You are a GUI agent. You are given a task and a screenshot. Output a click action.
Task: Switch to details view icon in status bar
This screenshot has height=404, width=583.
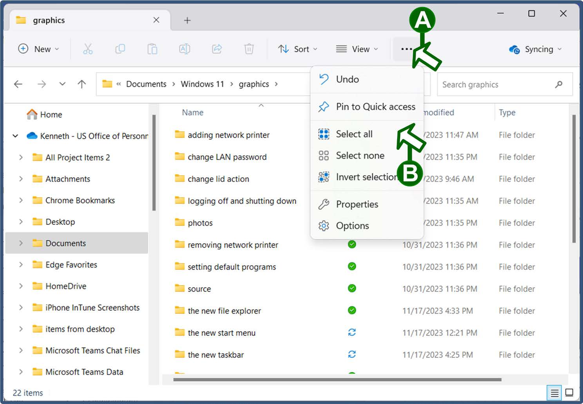click(554, 393)
